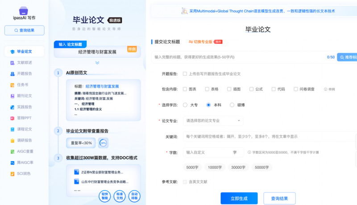Screen dimensions: 357x205
Task: Click the document icon beside 山东中行财富管理
Action: point(76,181)
